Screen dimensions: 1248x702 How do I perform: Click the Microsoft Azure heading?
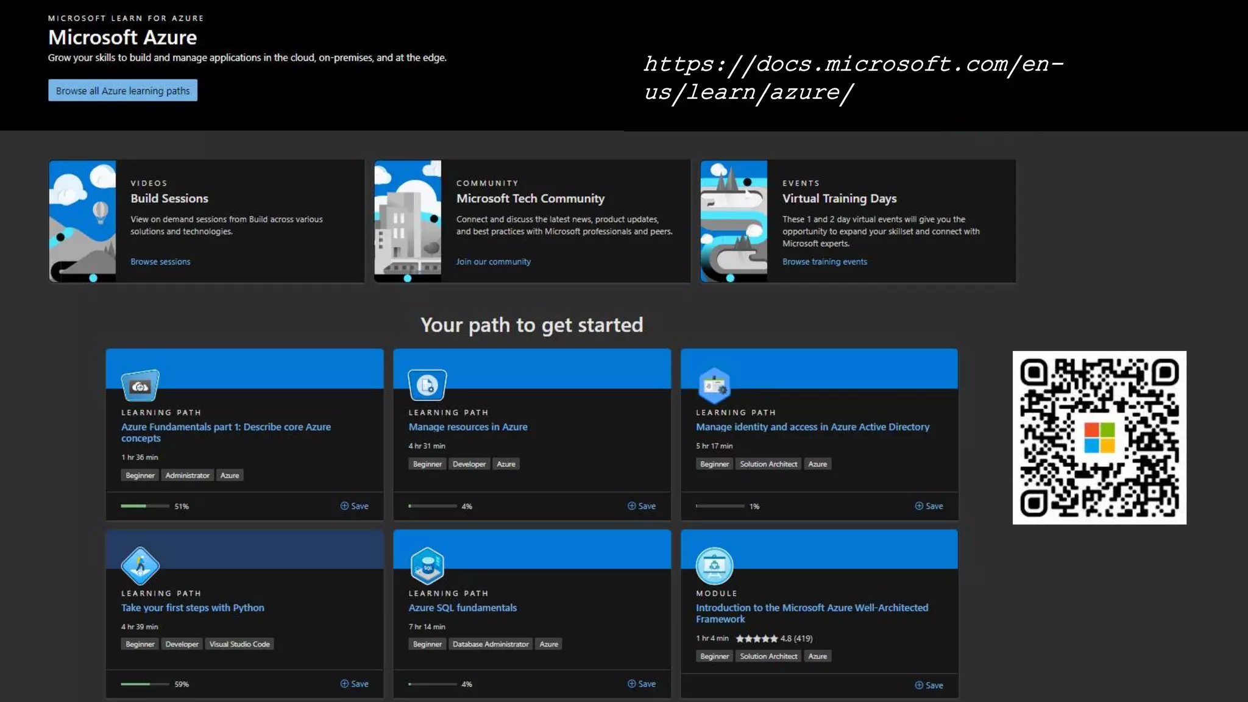[x=122, y=37]
